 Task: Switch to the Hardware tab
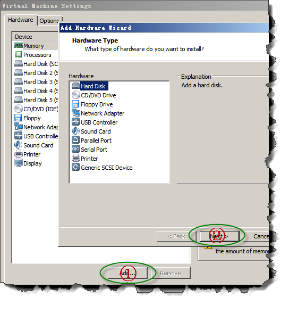click(21, 20)
